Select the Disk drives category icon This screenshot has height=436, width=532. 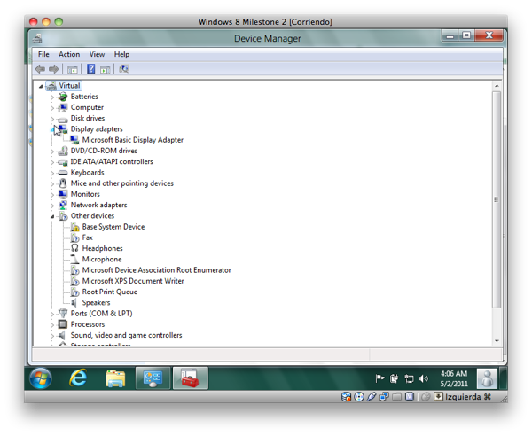[x=63, y=119]
